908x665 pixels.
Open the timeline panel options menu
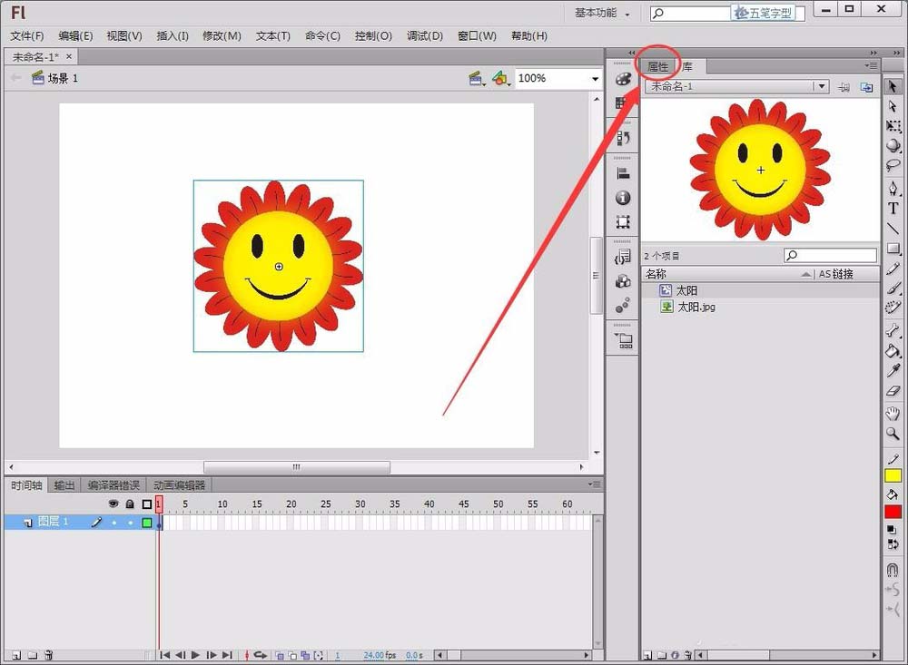[x=594, y=484]
